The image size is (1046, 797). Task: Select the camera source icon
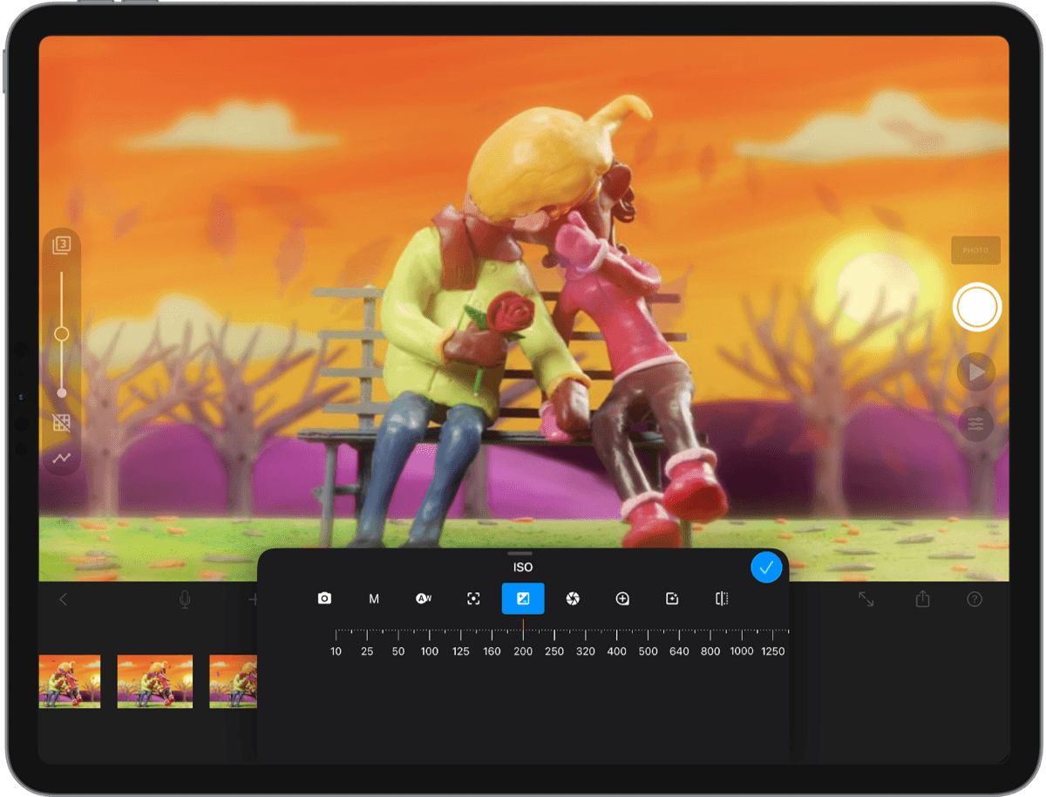(x=324, y=599)
